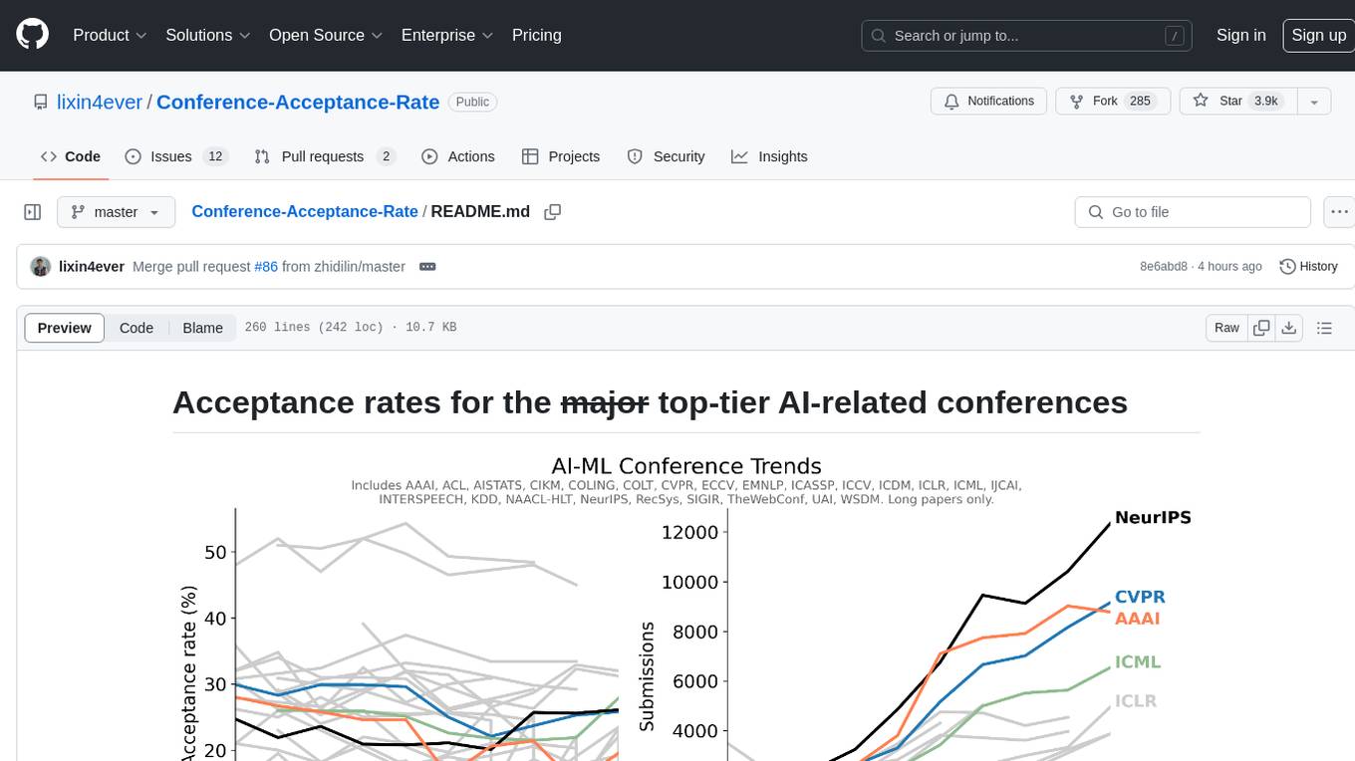Expand the Solutions menu

pyautogui.click(x=207, y=35)
